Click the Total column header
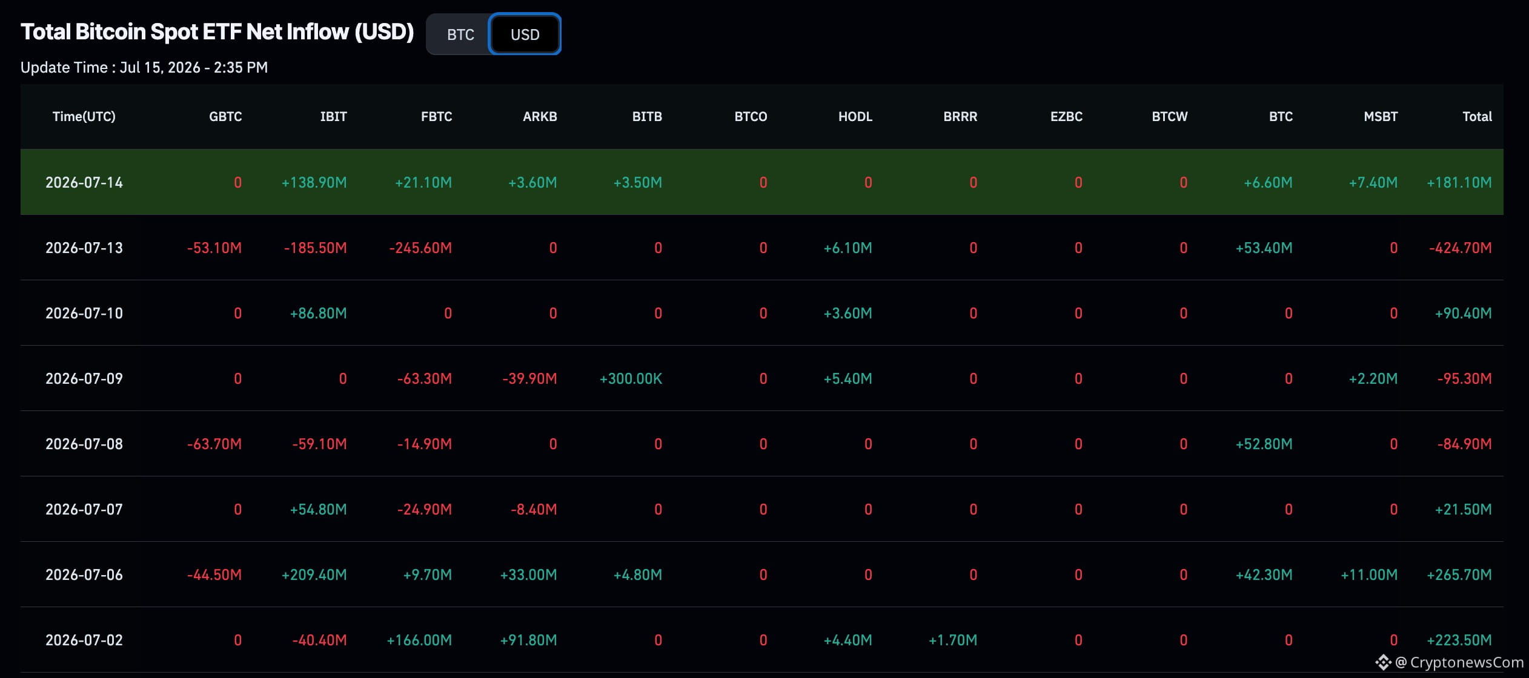This screenshot has width=1529, height=678. (1477, 116)
